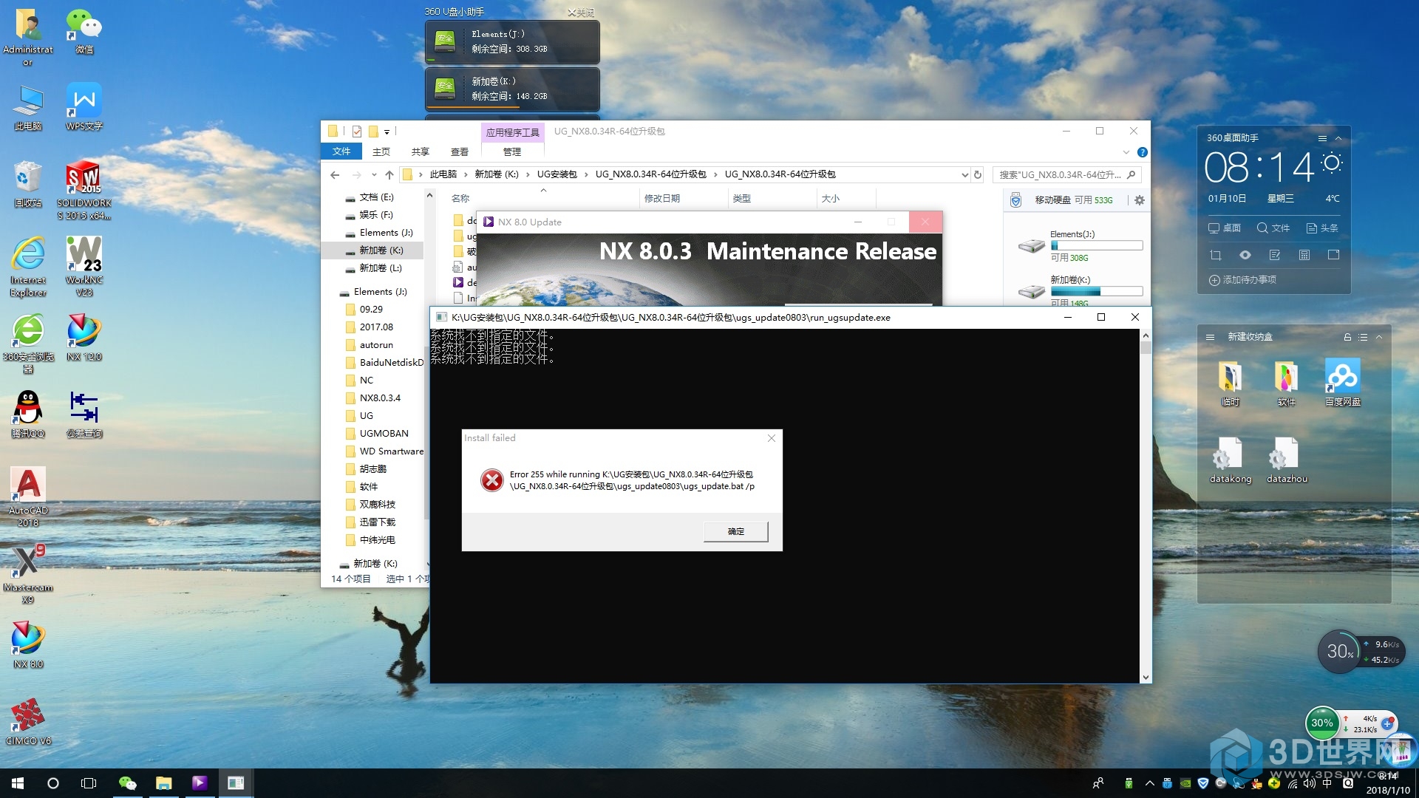
Task: Click 此电脑 in address breadcrumb
Action: (x=443, y=174)
